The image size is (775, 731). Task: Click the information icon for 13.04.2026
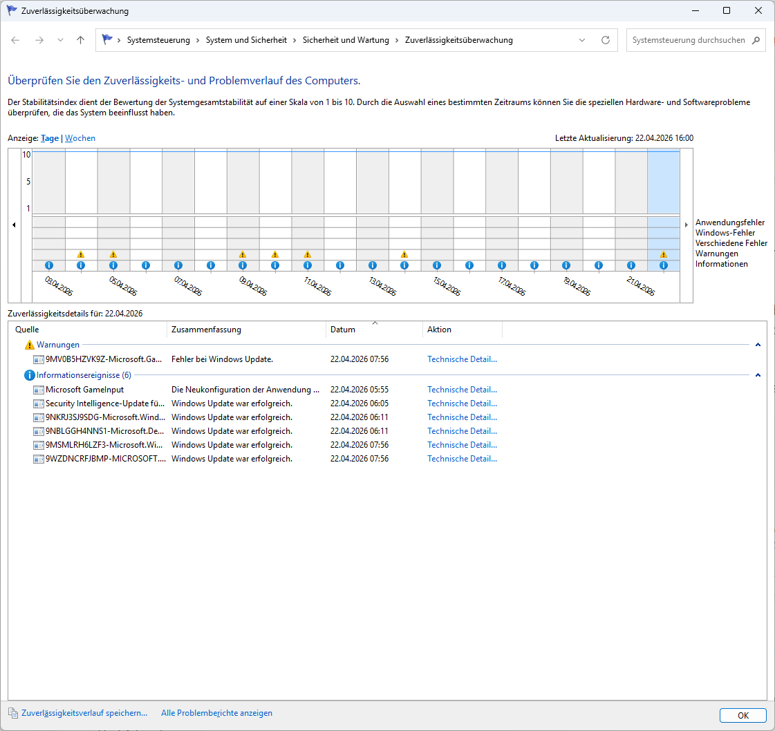click(373, 265)
